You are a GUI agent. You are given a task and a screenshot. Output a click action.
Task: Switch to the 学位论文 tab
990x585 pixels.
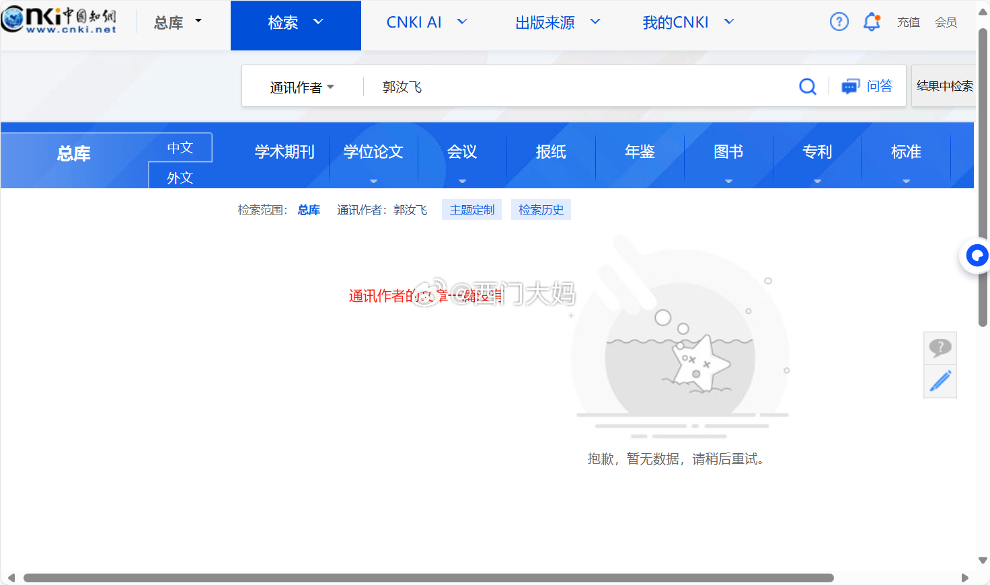click(x=373, y=152)
